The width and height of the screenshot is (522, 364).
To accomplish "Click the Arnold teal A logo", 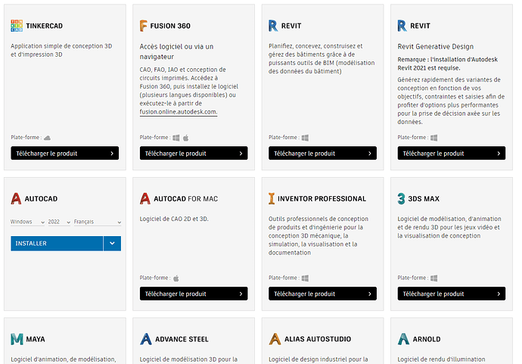I will tap(403, 339).
